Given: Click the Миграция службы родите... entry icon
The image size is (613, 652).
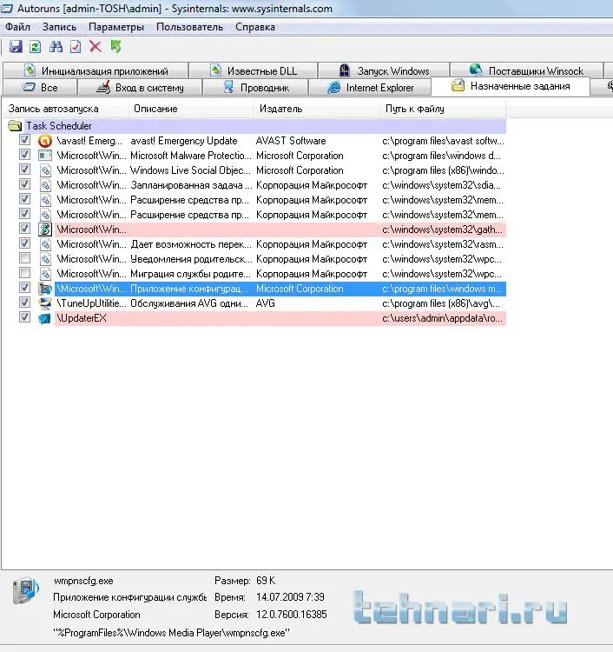Looking at the screenshot, I should (x=45, y=274).
